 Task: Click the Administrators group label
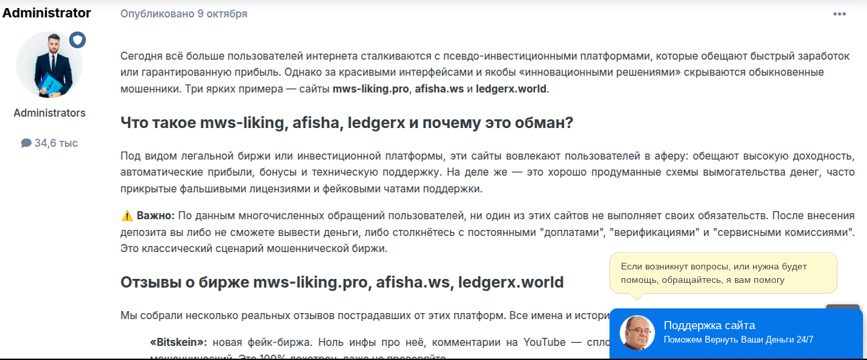pyautogui.click(x=50, y=113)
